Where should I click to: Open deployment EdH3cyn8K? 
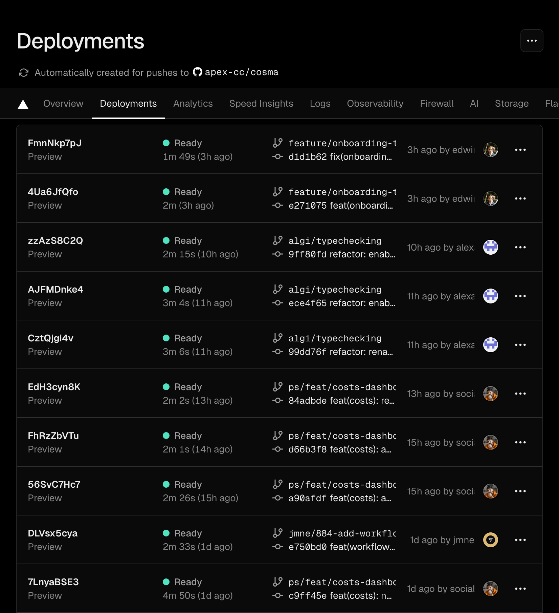click(54, 387)
